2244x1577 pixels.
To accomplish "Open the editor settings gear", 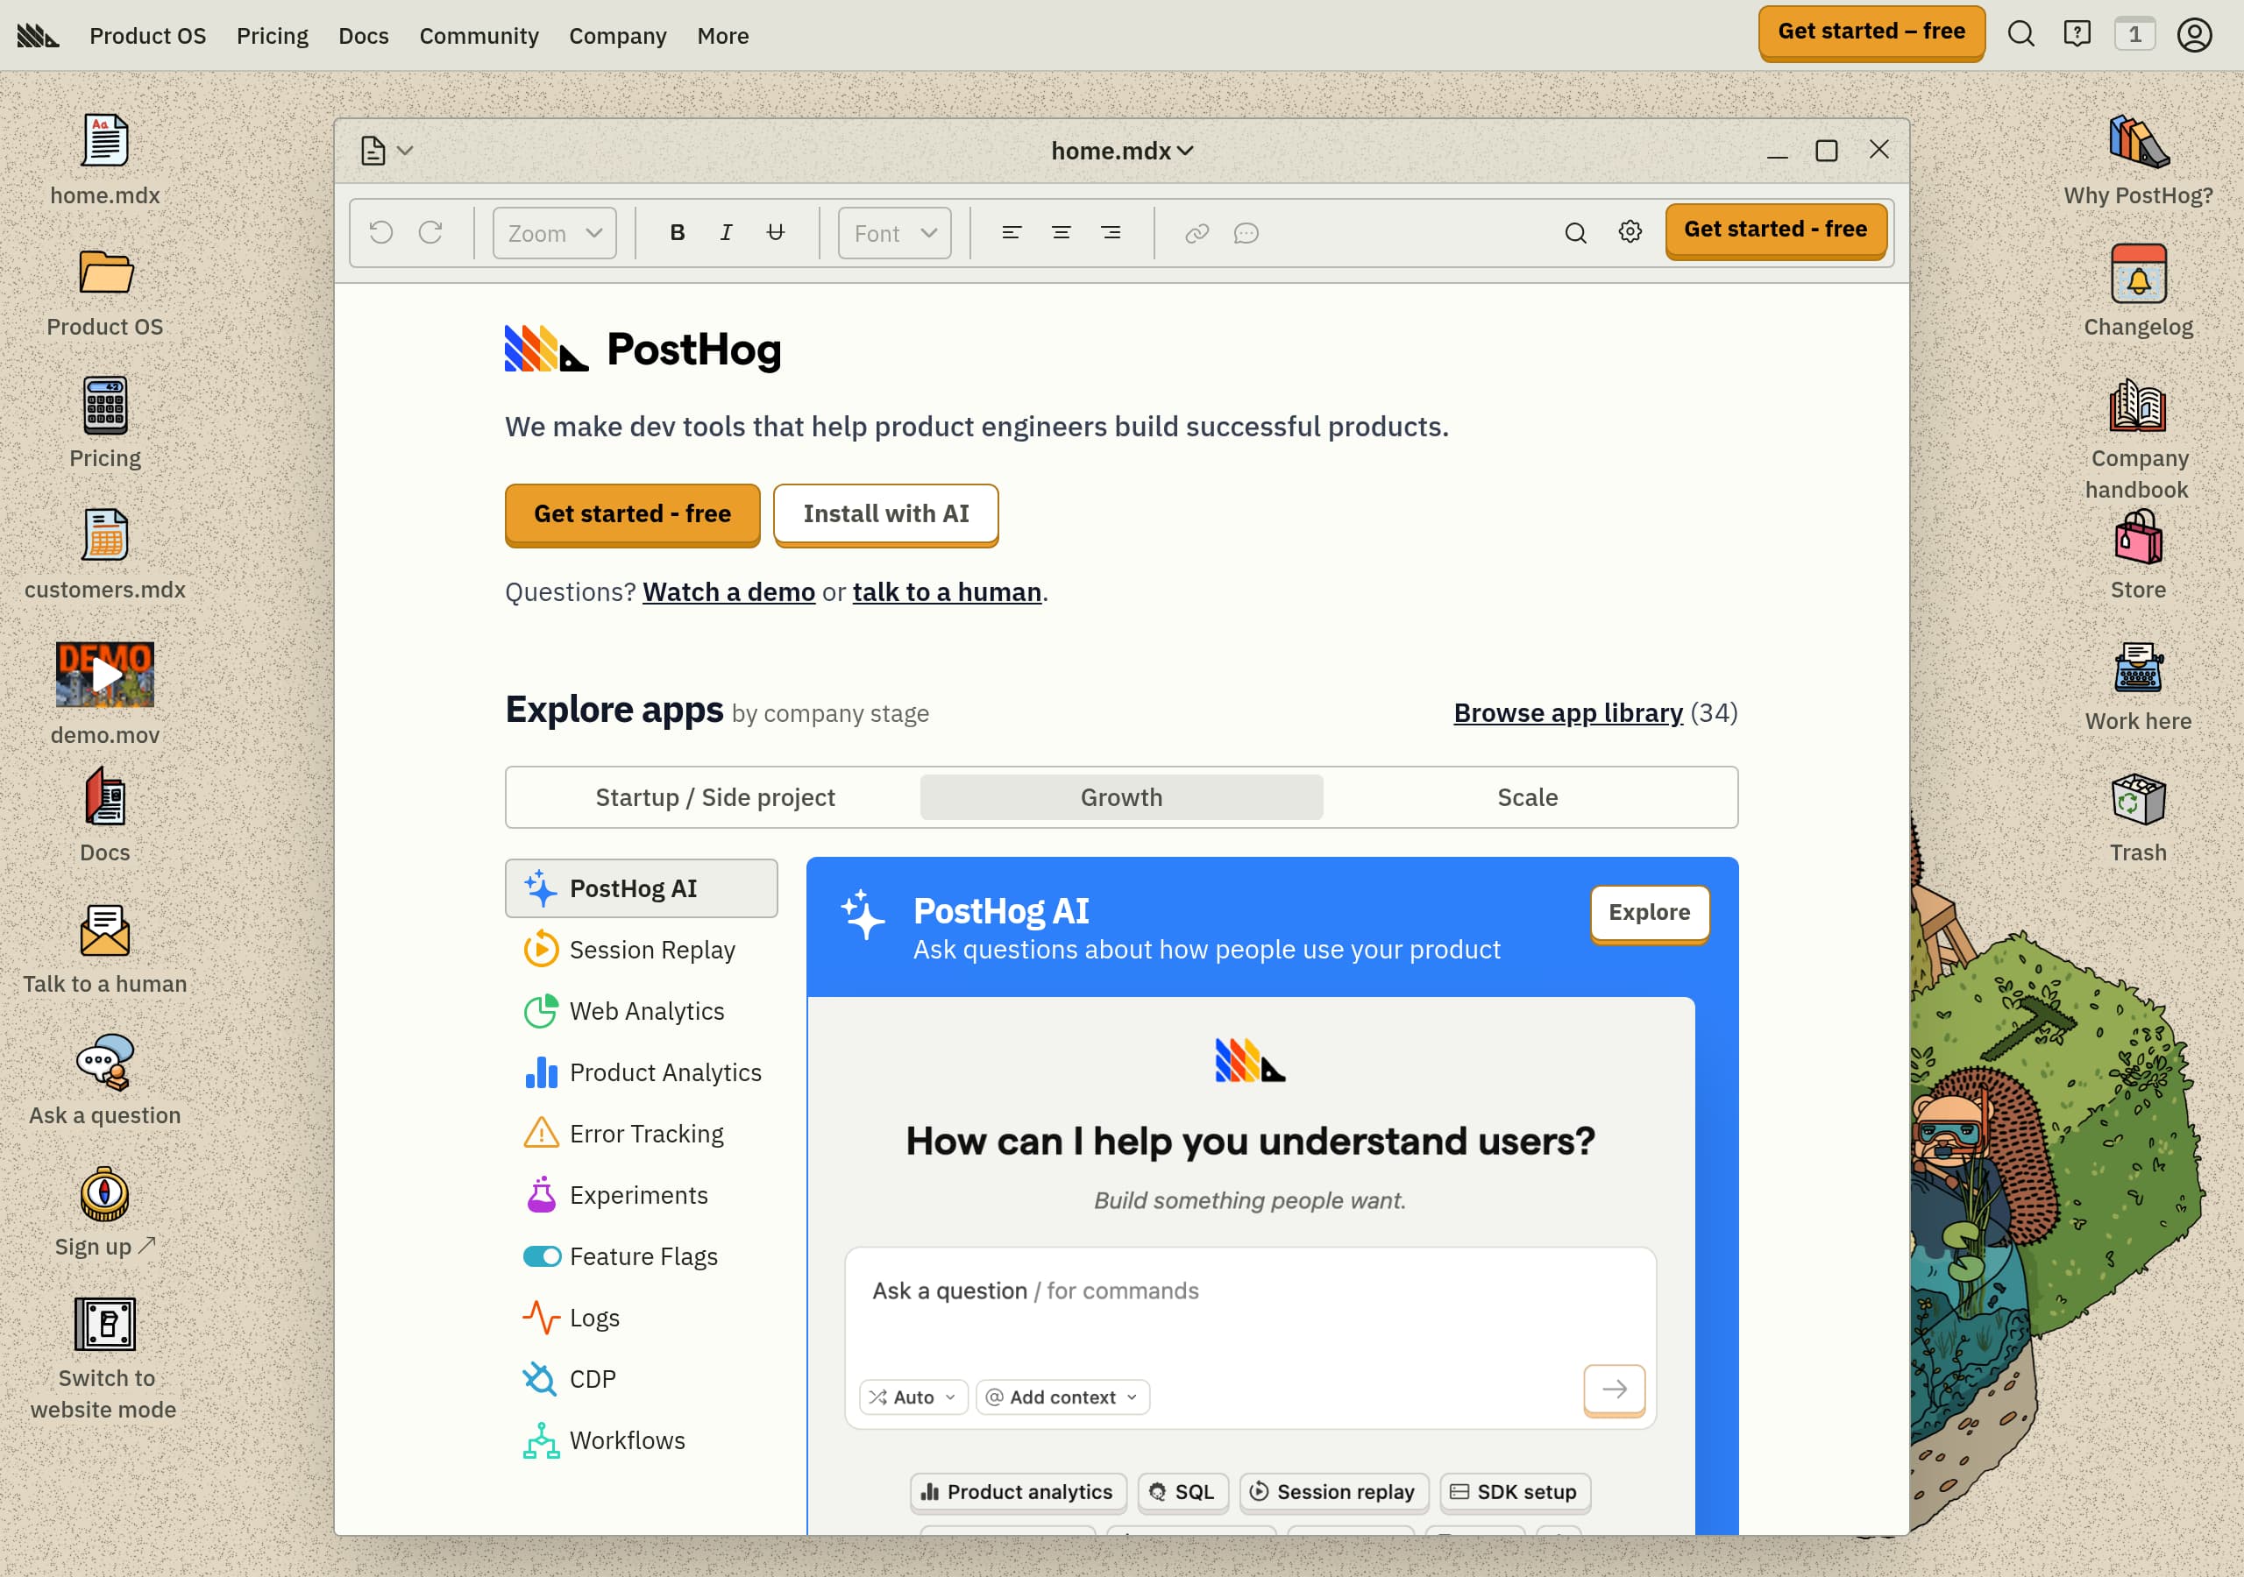I will pos(1629,232).
